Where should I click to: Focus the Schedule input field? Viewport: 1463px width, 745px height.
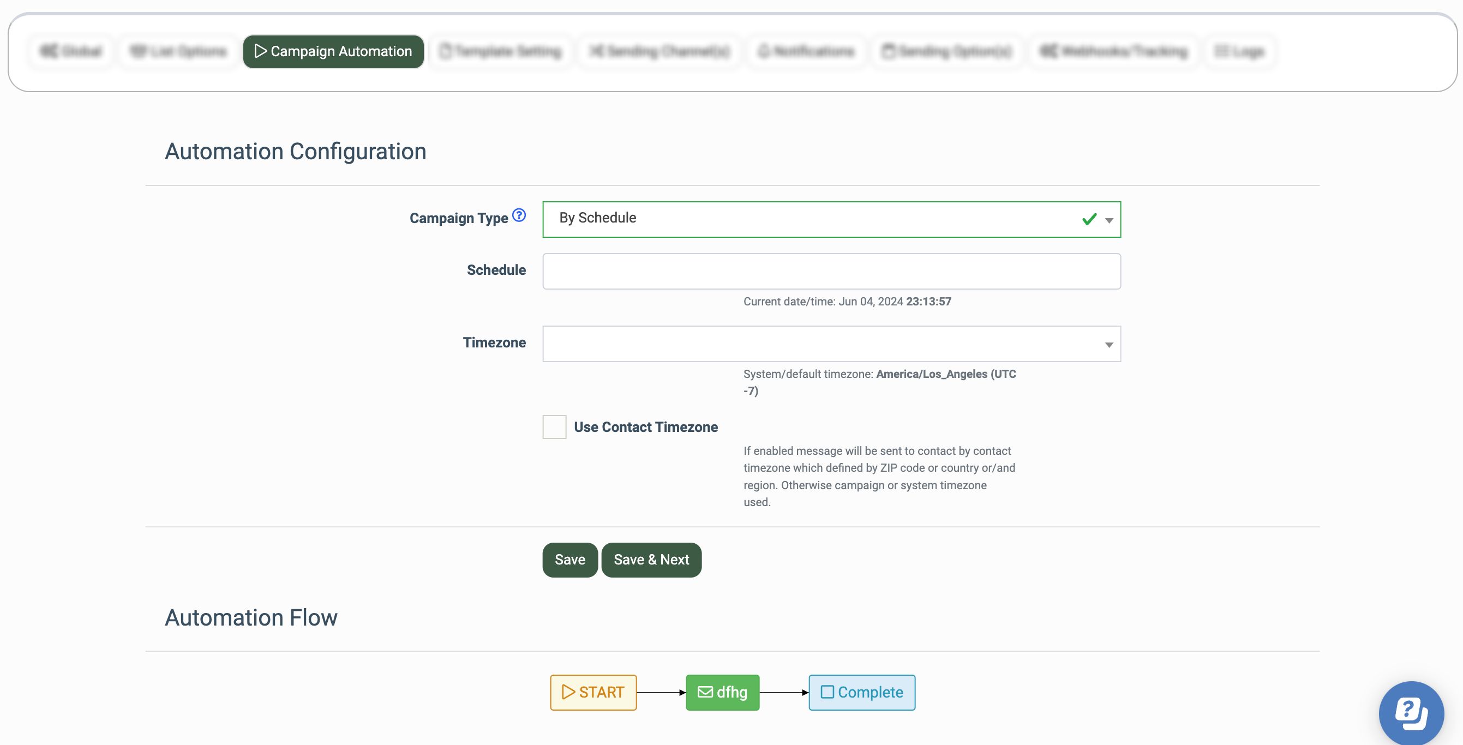[x=831, y=272]
